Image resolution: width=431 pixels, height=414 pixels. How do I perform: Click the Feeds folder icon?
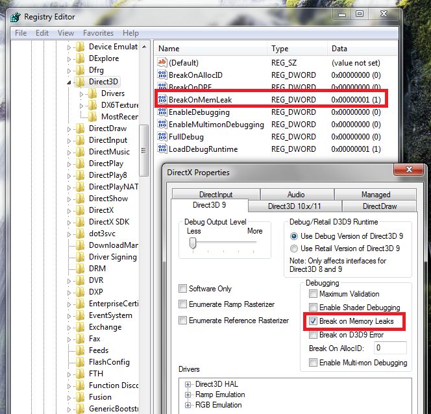pyautogui.click(x=80, y=350)
